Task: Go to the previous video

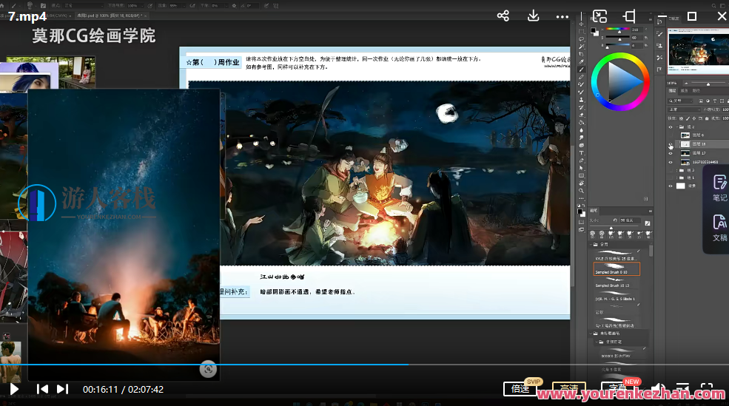Action: 42,389
